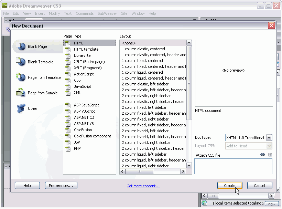
Task: Click the XSLT (Fragment) file icon
Action: (x=68, y=68)
